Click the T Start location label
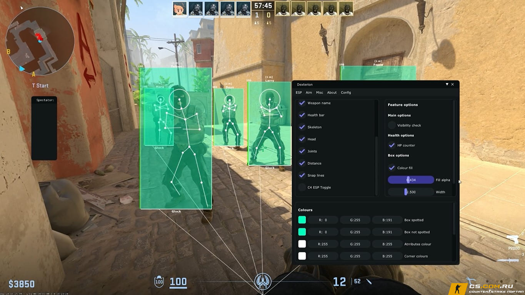Screen dimensions: 525x295 tap(40, 85)
